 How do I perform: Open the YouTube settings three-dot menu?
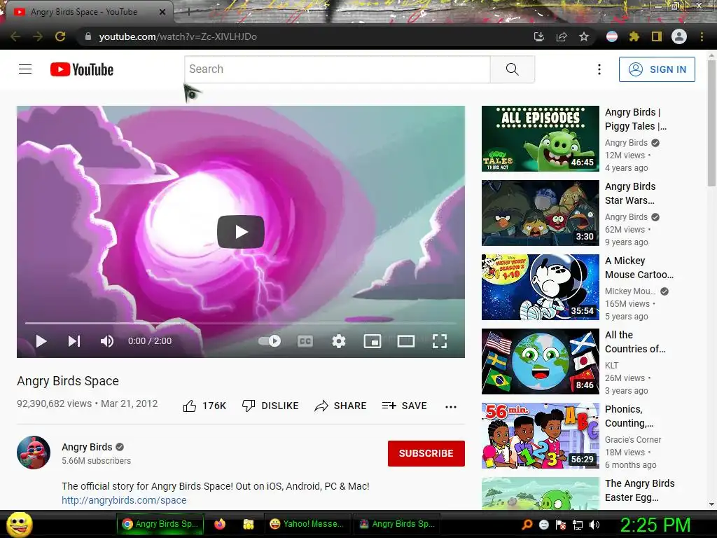pos(599,69)
